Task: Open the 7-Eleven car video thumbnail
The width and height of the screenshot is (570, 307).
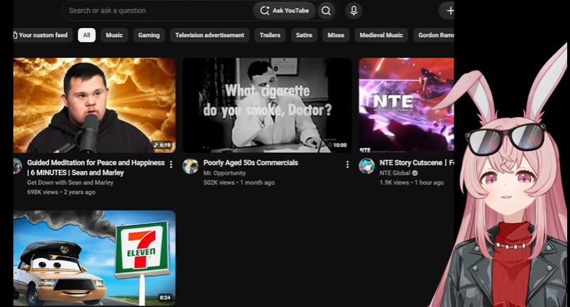Action: pos(95,258)
